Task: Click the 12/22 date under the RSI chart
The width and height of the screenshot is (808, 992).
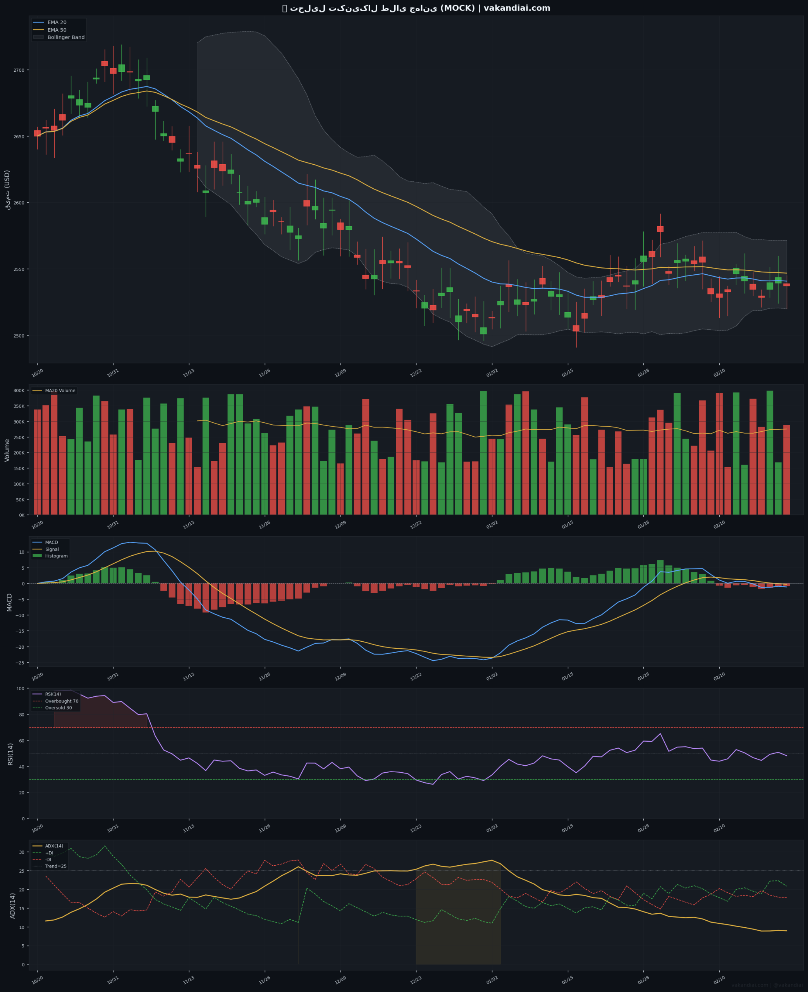Action: coord(416,828)
